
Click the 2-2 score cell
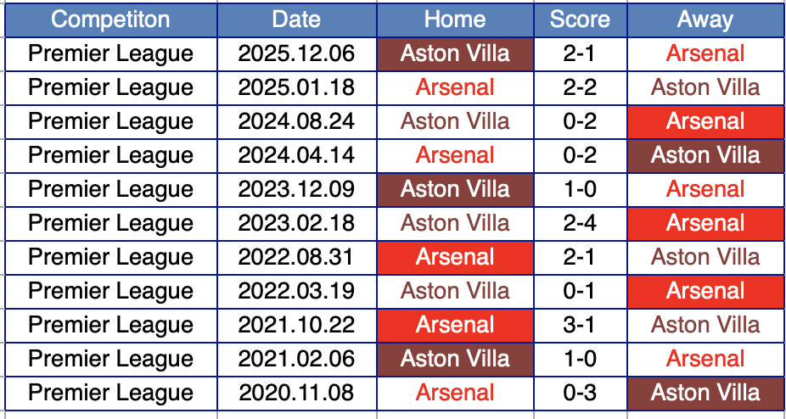pyautogui.click(x=580, y=87)
